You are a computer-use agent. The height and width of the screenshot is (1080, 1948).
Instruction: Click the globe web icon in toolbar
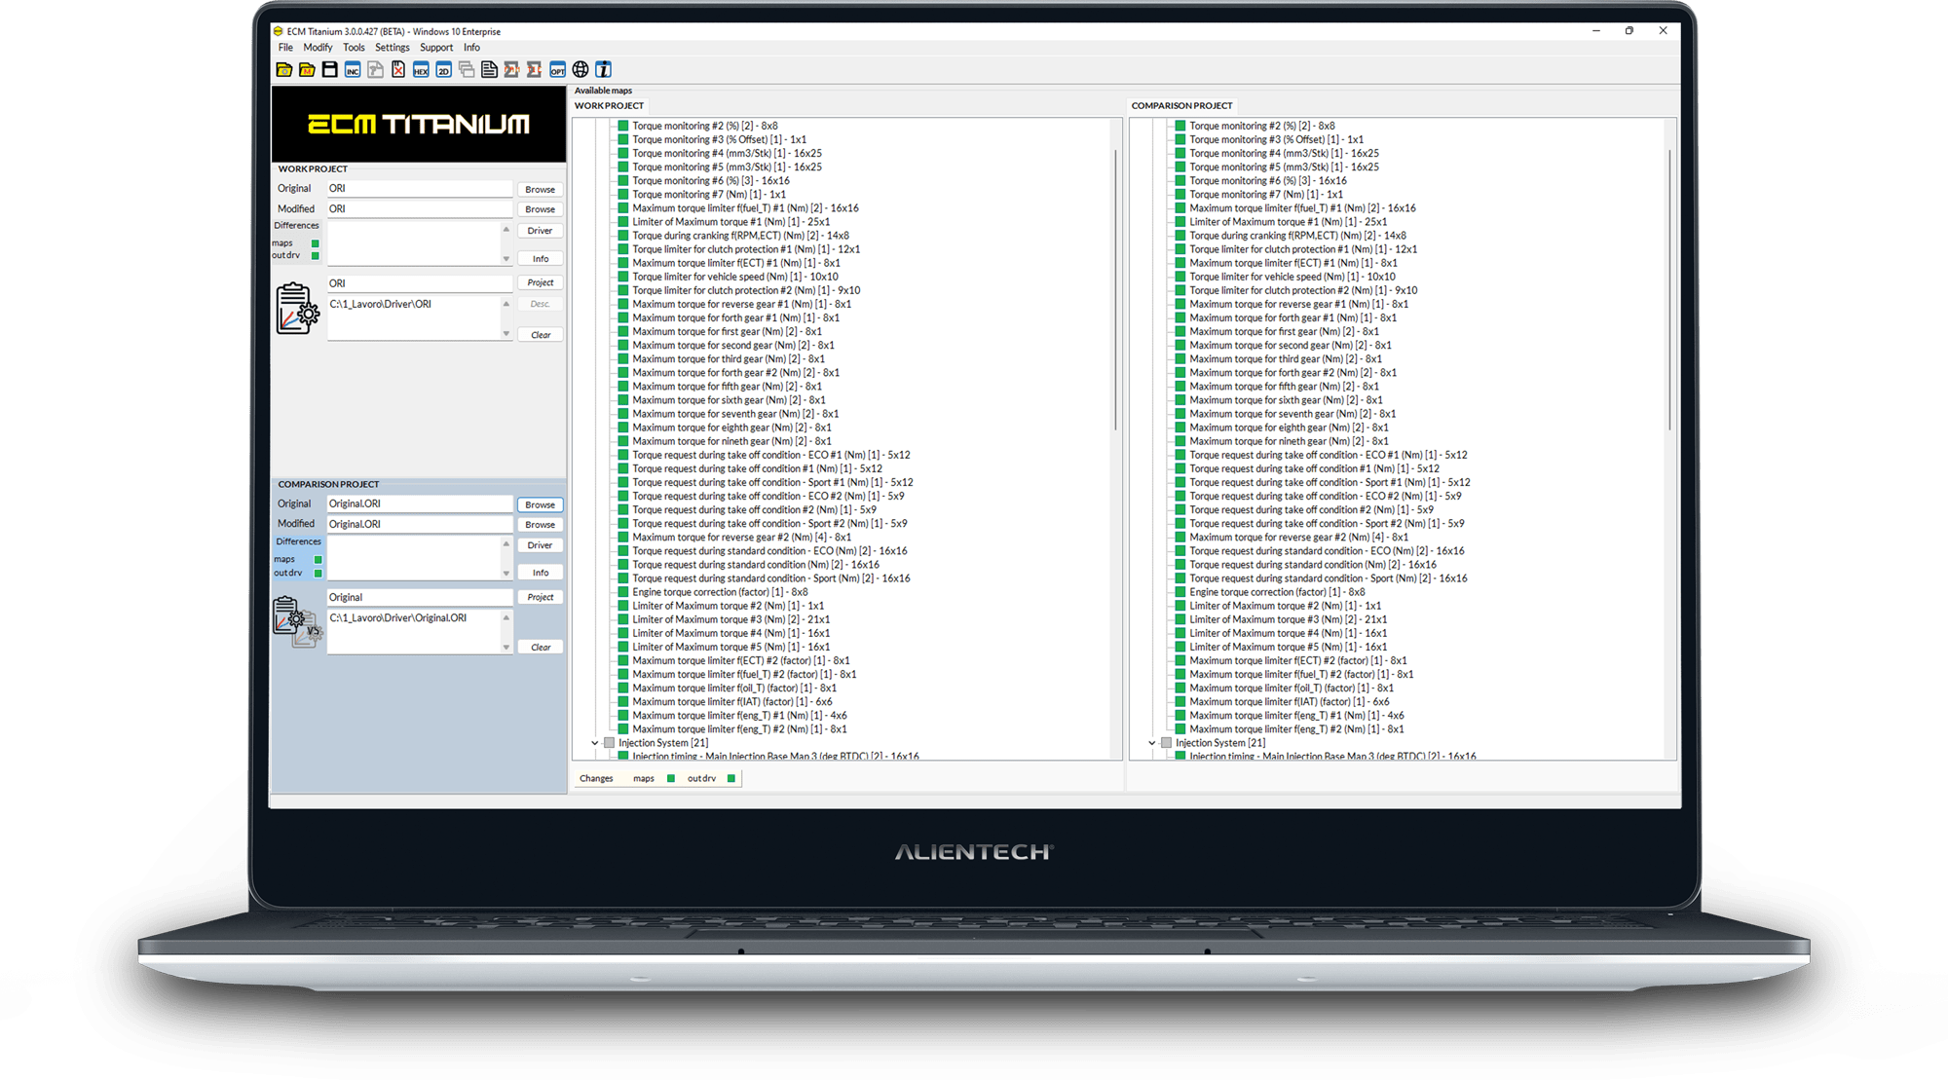(581, 69)
